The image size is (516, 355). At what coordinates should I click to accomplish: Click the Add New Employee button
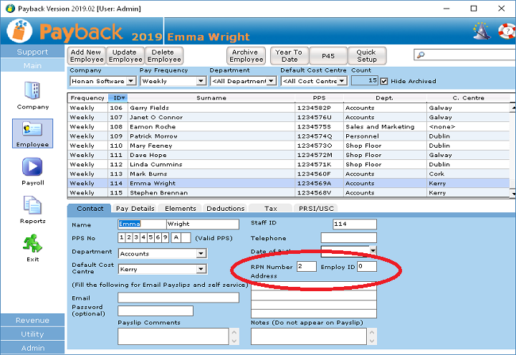[x=86, y=56]
